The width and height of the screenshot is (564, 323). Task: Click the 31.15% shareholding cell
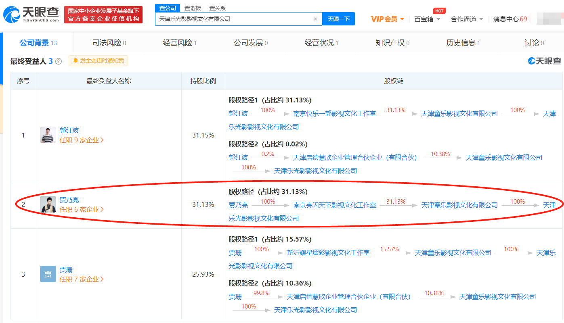(x=203, y=135)
